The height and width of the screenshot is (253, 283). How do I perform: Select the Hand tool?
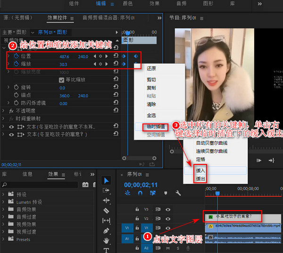tap(106, 241)
